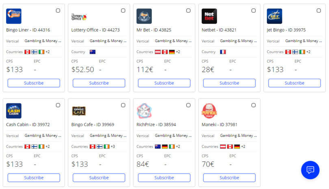This screenshot has height=189, width=329.
Task: Tick the Bingo Liner offer checkbox
Action: [x=58, y=11]
